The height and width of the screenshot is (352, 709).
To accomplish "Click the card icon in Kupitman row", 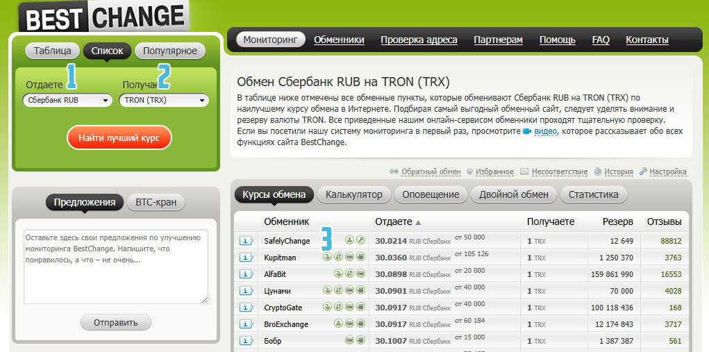I will click(349, 257).
